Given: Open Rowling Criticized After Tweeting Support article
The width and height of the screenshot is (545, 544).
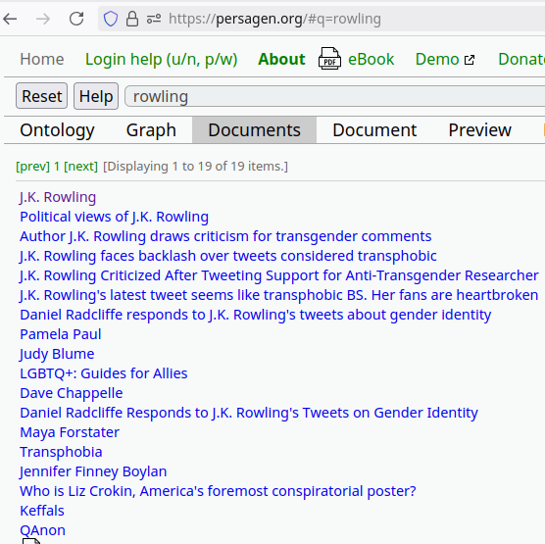Looking at the screenshot, I should coord(279,275).
